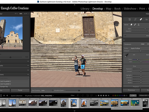Select filmstrip thumbnail number 72
Viewport: 149px width, 112px height.
(63, 103)
